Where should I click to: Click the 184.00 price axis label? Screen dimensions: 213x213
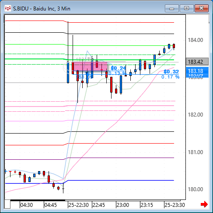[196, 40]
